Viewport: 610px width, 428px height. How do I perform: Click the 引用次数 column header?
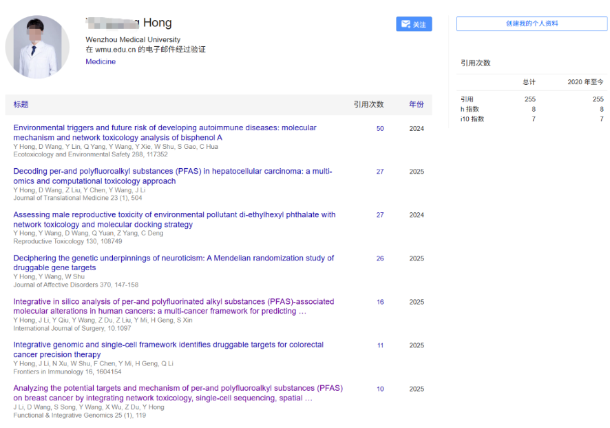click(x=368, y=104)
